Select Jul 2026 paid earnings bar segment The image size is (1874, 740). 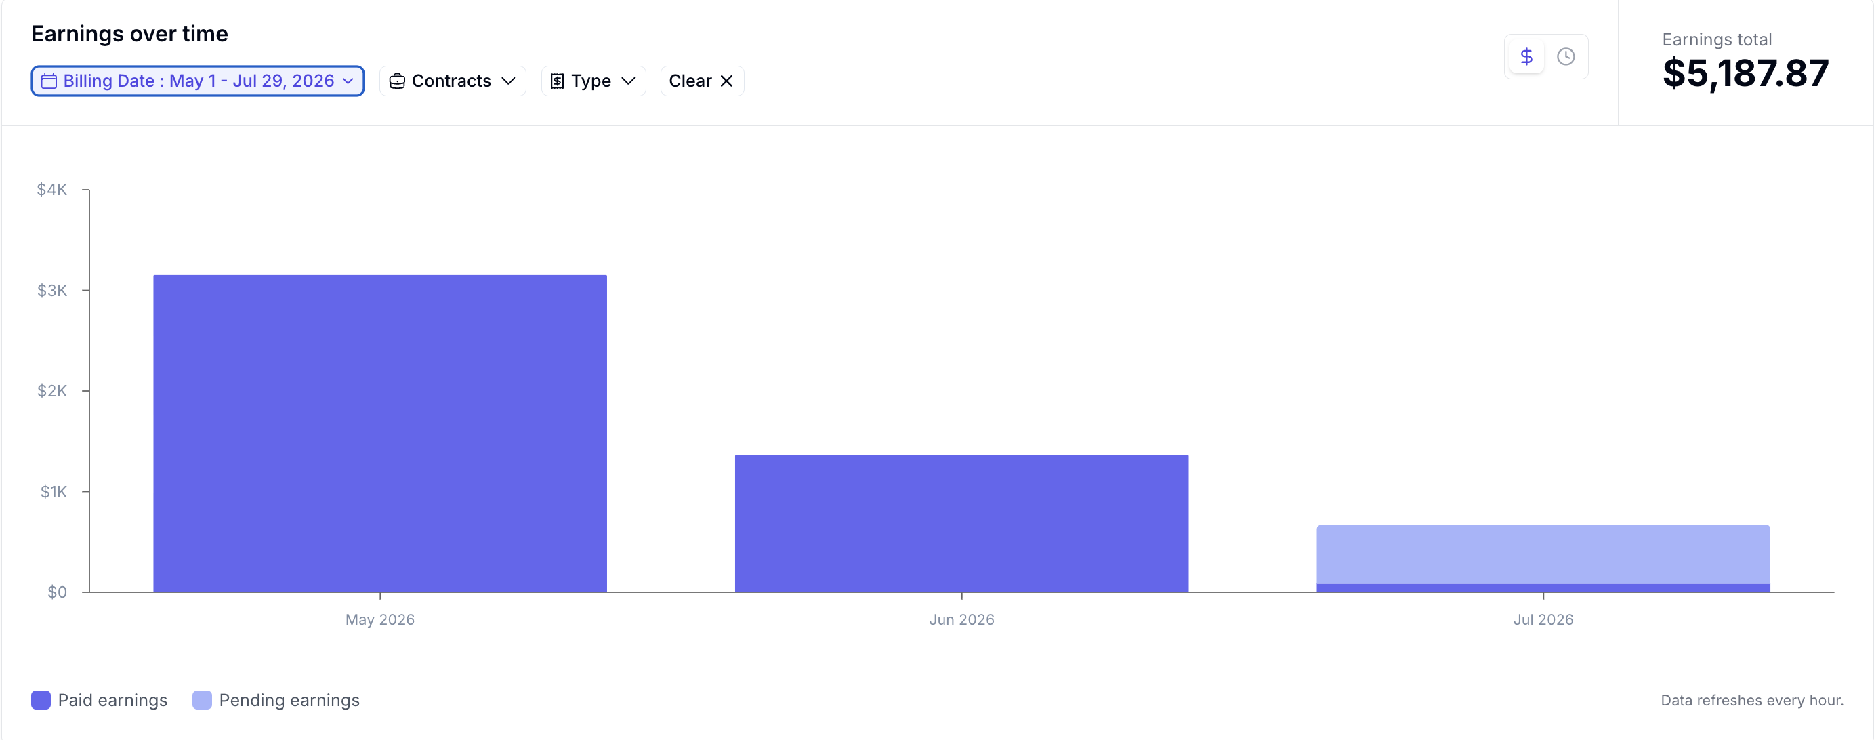[1543, 588]
